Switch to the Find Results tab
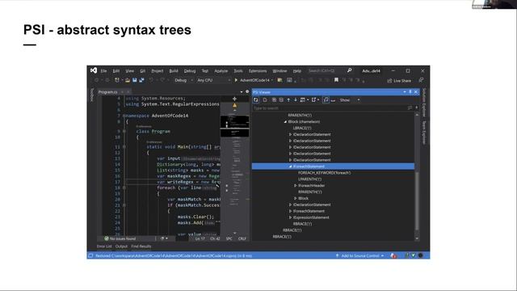Viewport: 517px width, 291px height. click(x=141, y=247)
